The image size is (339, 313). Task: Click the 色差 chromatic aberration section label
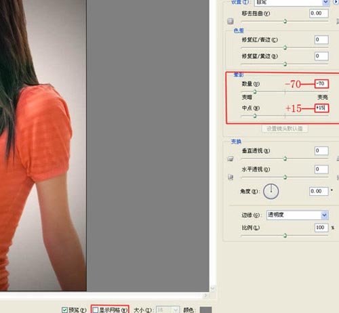(239, 30)
